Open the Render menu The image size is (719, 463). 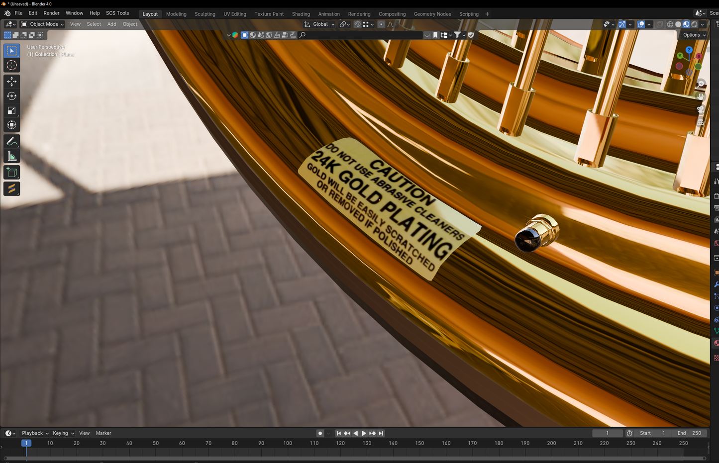coord(51,13)
